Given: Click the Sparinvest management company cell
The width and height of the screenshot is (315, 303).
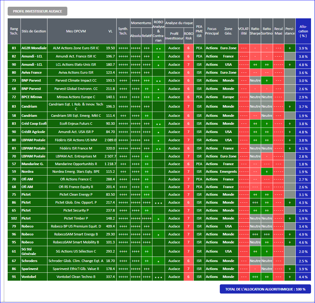Looking at the screenshot, I should click(x=34, y=269).
